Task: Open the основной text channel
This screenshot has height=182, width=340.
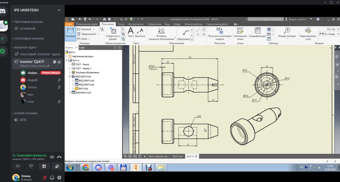Action: 27,28
